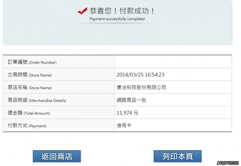Click the 付款方式 (Payment) label
The height and width of the screenshot is (166, 241).
tap(27, 126)
